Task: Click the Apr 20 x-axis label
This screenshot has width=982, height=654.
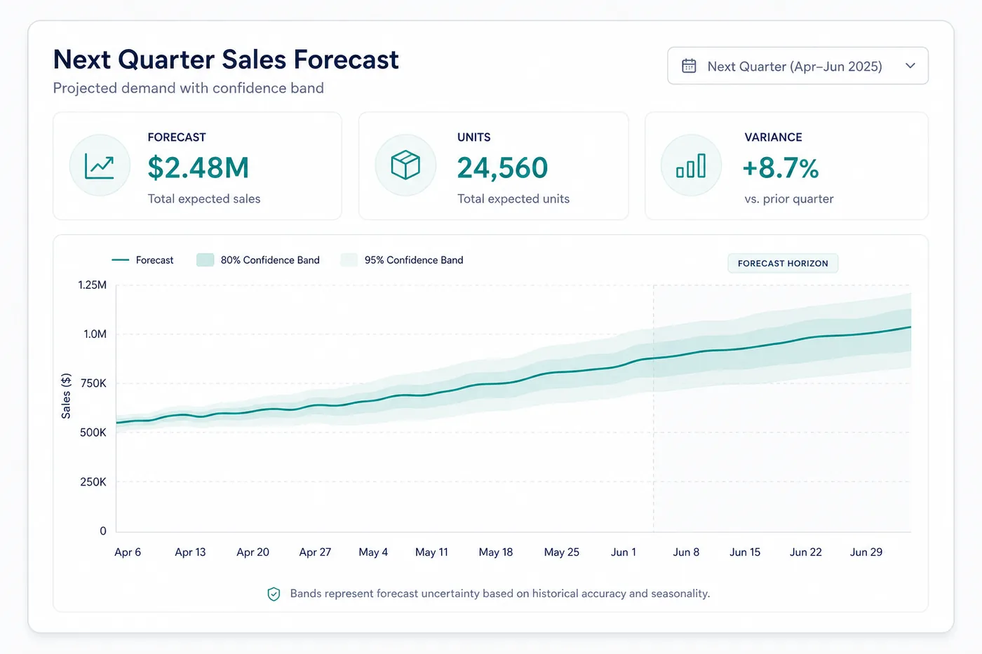Action: coord(253,552)
